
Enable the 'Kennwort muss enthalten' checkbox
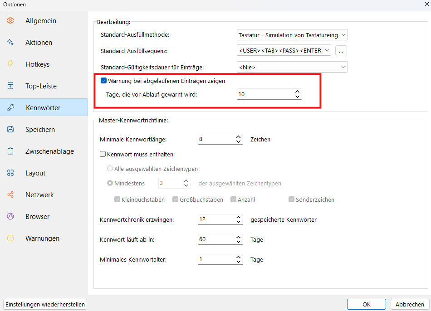click(x=103, y=154)
